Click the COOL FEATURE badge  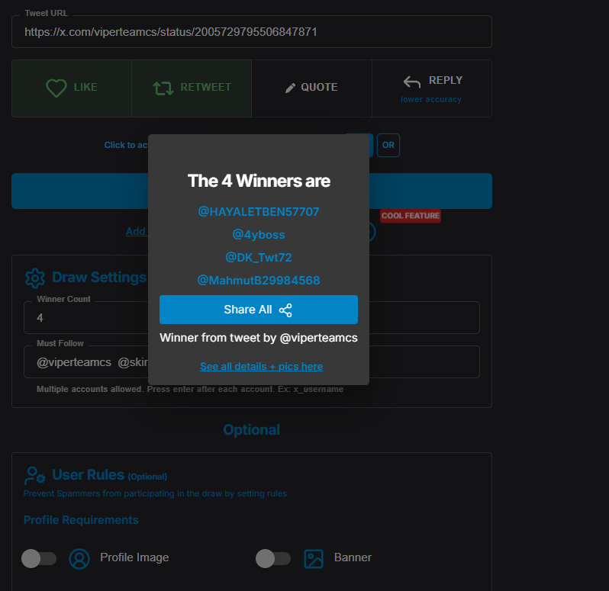click(x=411, y=216)
